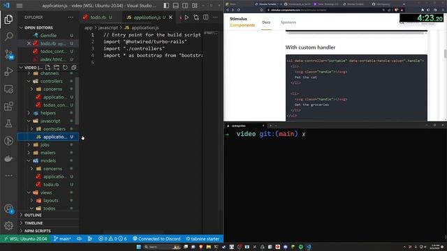Open the Manage gear menu

[8, 226]
